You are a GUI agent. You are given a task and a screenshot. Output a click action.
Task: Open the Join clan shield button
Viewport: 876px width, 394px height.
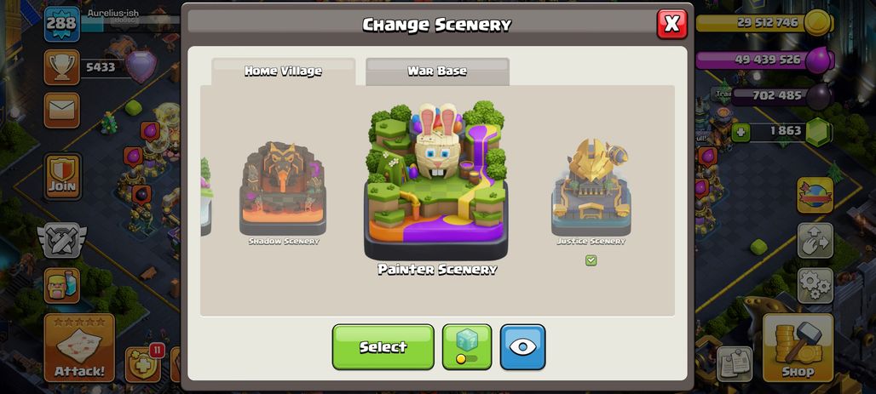(x=62, y=176)
